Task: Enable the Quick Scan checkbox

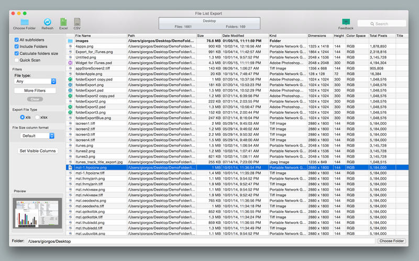Action: [x=17, y=60]
